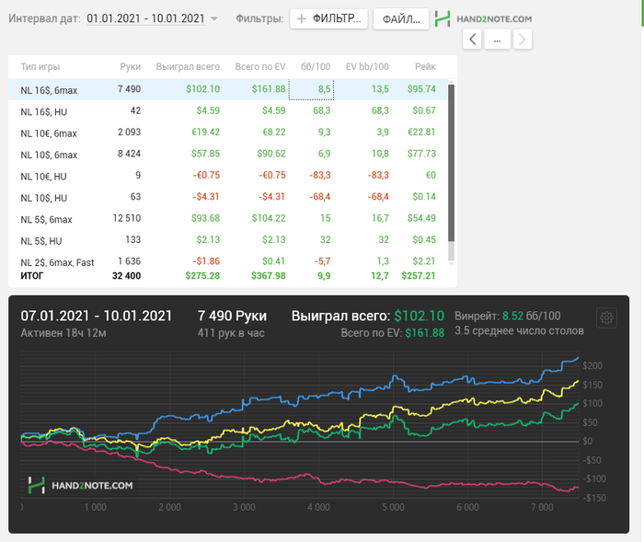Go to next page arrow button
Image resolution: width=644 pixels, height=542 pixels.
(x=522, y=40)
